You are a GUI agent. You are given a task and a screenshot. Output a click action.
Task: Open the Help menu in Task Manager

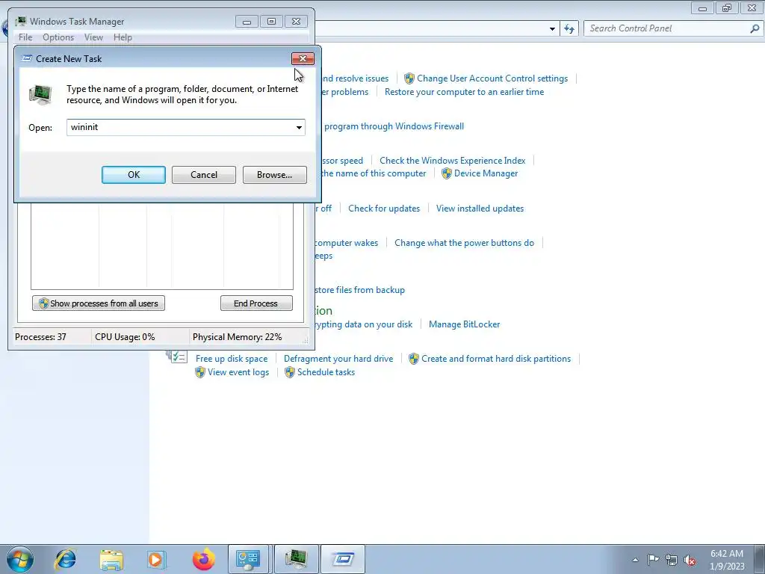coord(123,37)
